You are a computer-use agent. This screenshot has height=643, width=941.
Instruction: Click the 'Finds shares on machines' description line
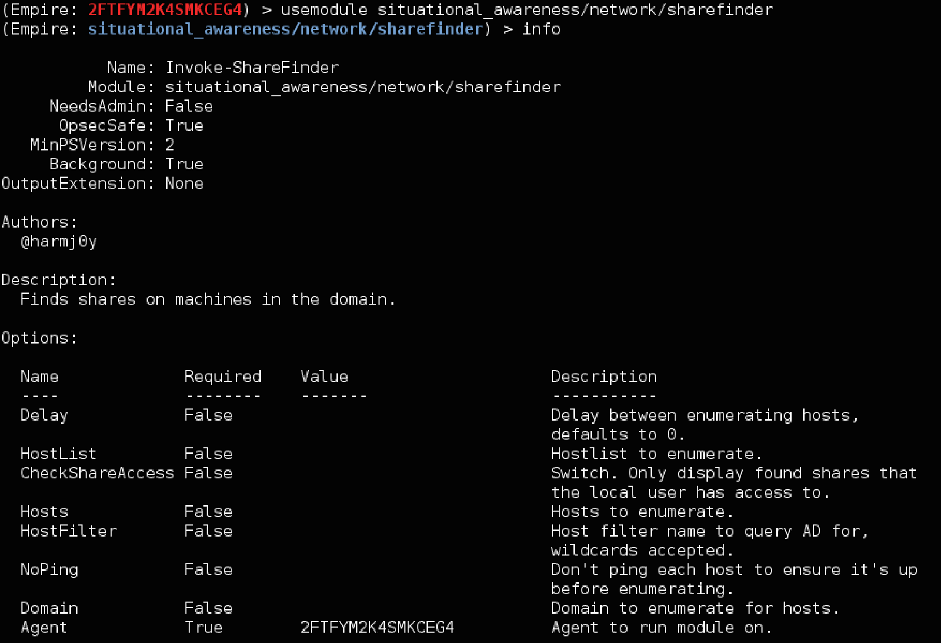[x=208, y=299]
